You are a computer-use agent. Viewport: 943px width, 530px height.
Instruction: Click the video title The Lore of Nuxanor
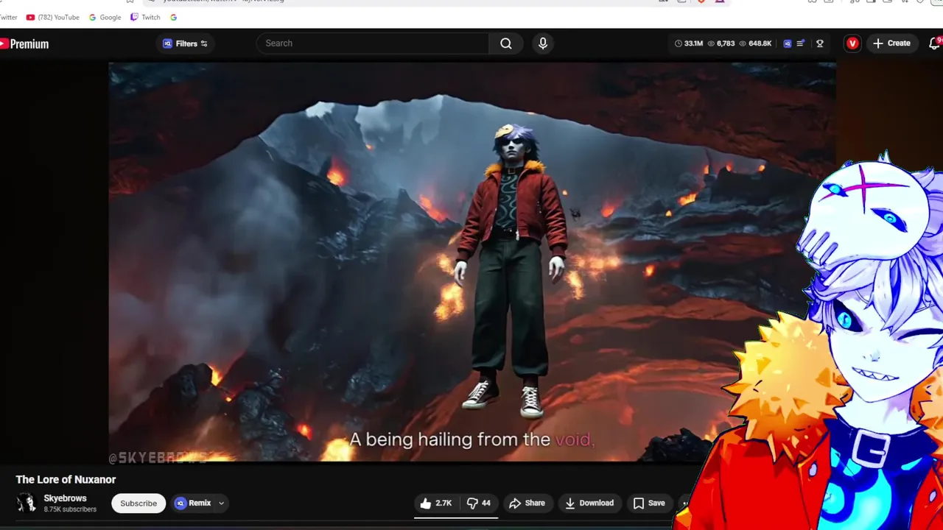tap(66, 479)
